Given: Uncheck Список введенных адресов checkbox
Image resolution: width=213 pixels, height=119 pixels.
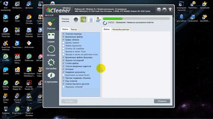Looking at the screenshot, I should tap(64, 66).
